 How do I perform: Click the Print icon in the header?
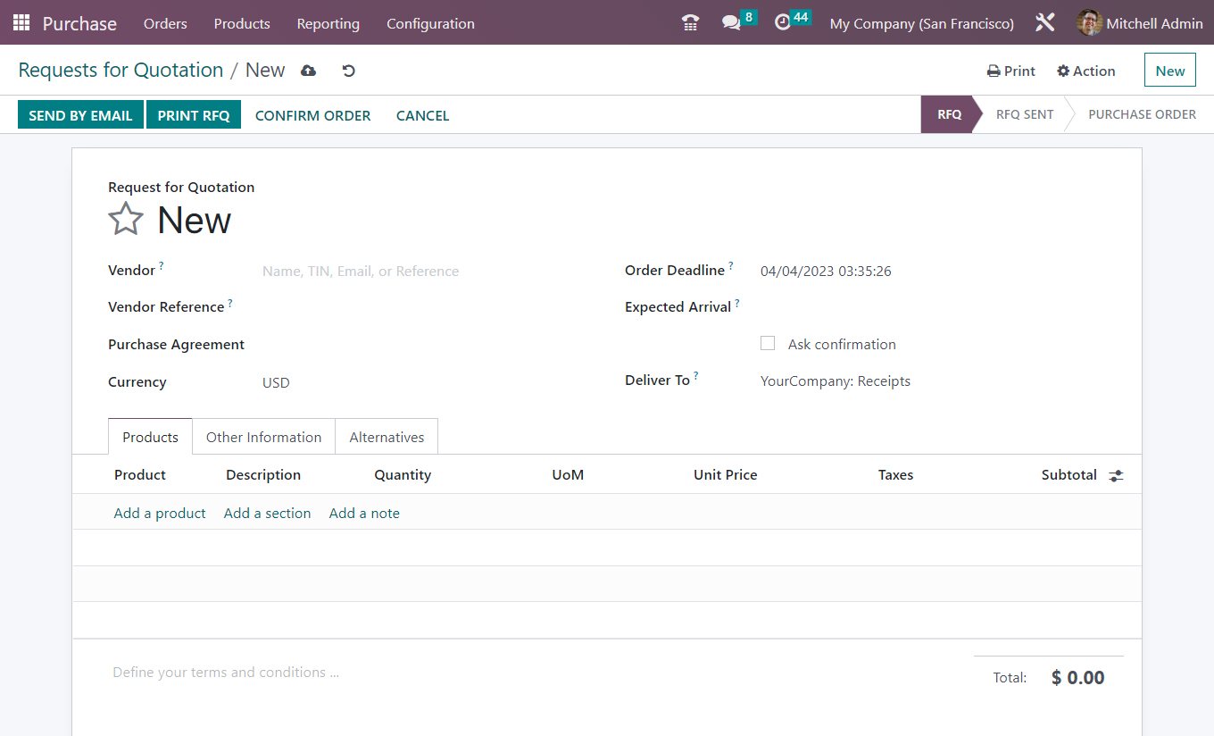click(992, 70)
